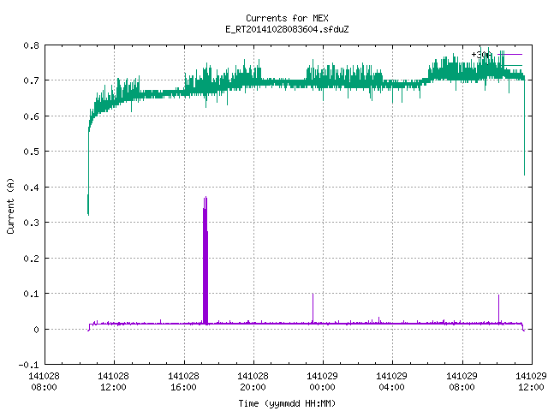Click the "141029 08:00" x-axis label
This screenshot has height=411, width=548.
tap(462, 381)
